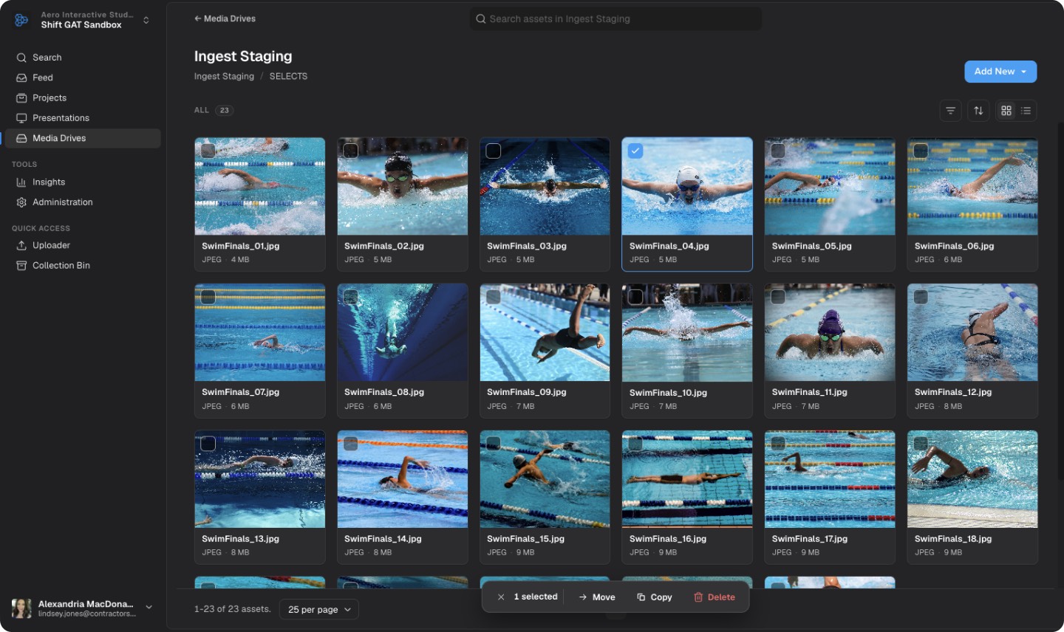
Task: Click the ALL 23 filter tab
Action: click(214, 111)
